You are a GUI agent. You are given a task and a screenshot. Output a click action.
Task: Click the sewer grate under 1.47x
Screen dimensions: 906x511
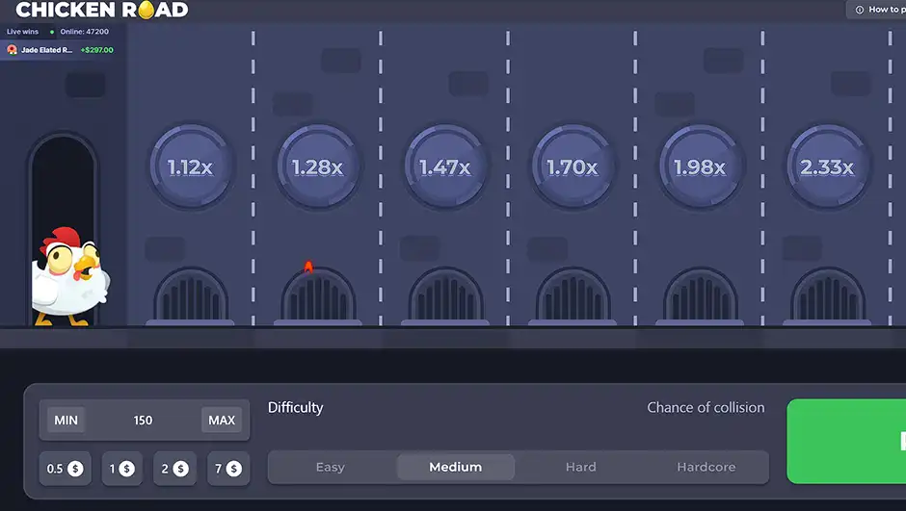(445, 295)
